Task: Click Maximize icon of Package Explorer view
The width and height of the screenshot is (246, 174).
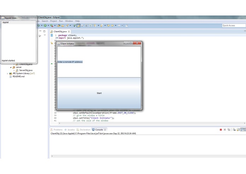Action: pos(44,31)
